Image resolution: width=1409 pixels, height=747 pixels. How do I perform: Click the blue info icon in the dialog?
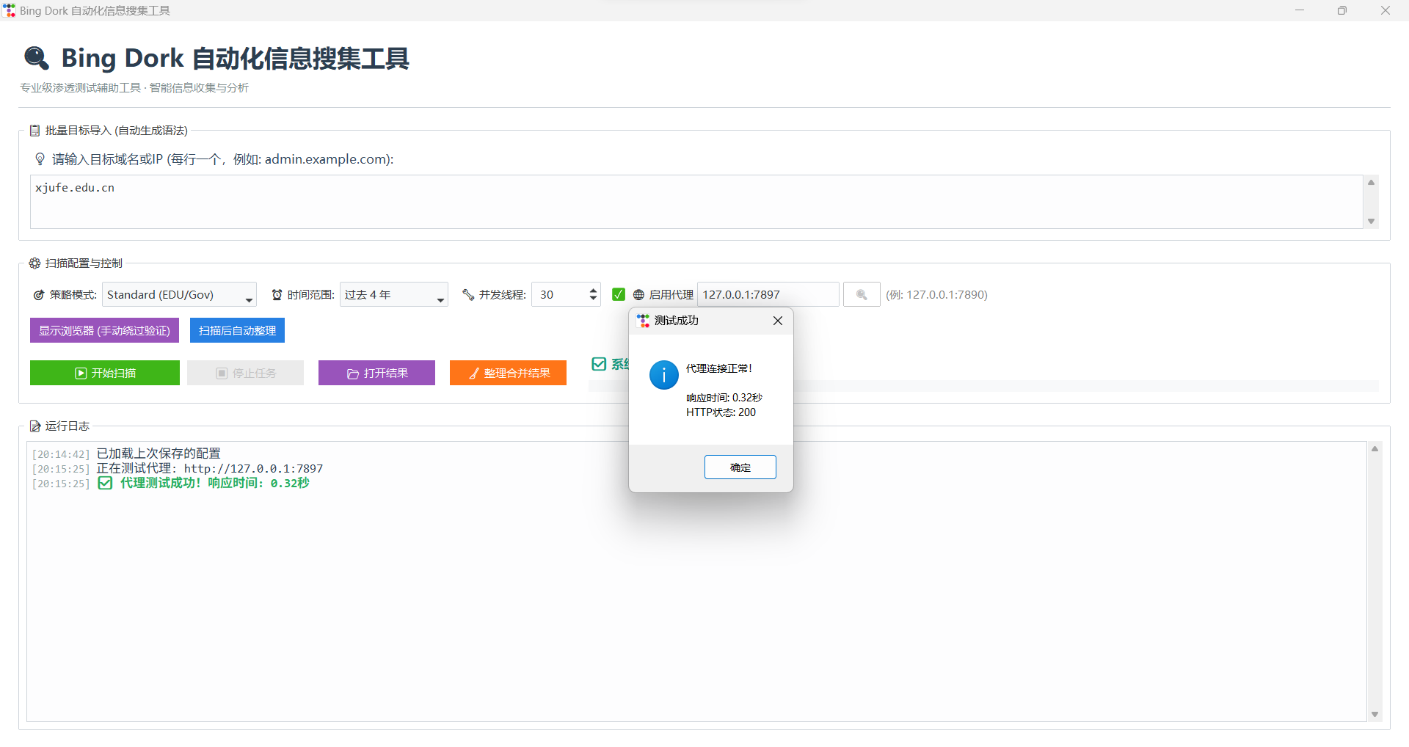pyautogui.click(x=664, y=375)
